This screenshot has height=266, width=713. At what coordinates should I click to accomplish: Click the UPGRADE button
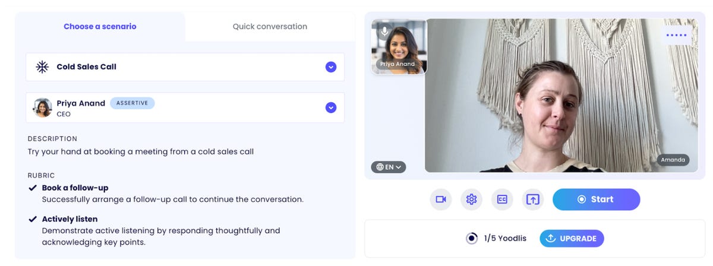coord(572,239)
